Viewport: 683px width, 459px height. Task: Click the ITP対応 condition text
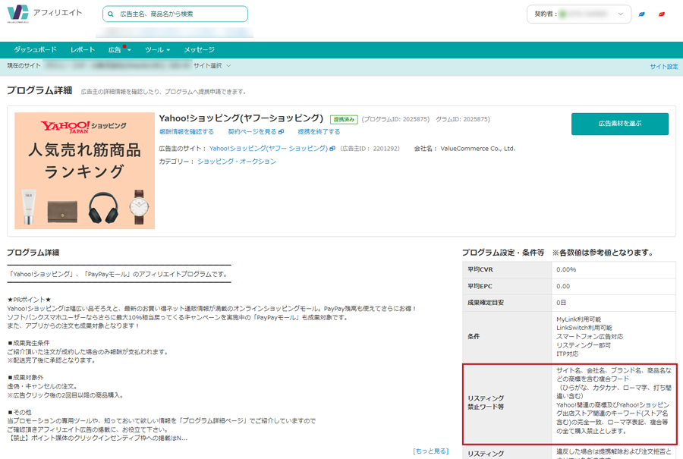coord(568,354)
